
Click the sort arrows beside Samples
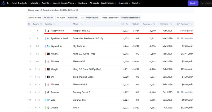pyautogui.click(x=154, y=24)
